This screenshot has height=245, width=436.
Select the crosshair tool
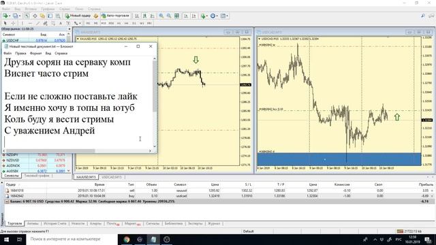[13, 23]
